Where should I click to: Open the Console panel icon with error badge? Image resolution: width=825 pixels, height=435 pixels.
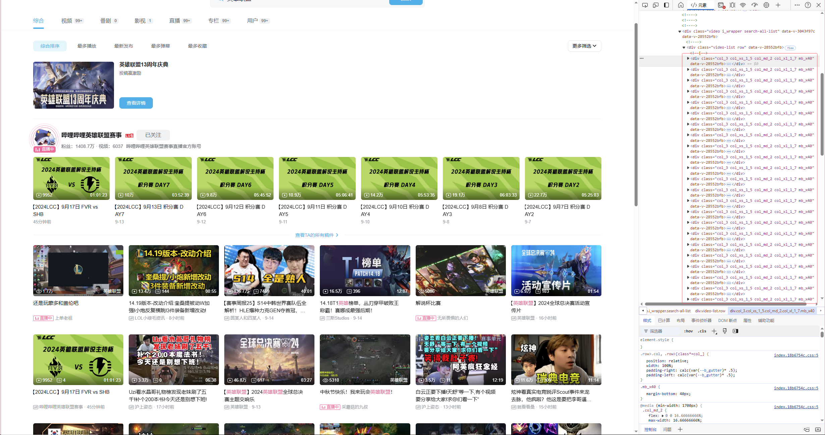(x=721, y=5)
